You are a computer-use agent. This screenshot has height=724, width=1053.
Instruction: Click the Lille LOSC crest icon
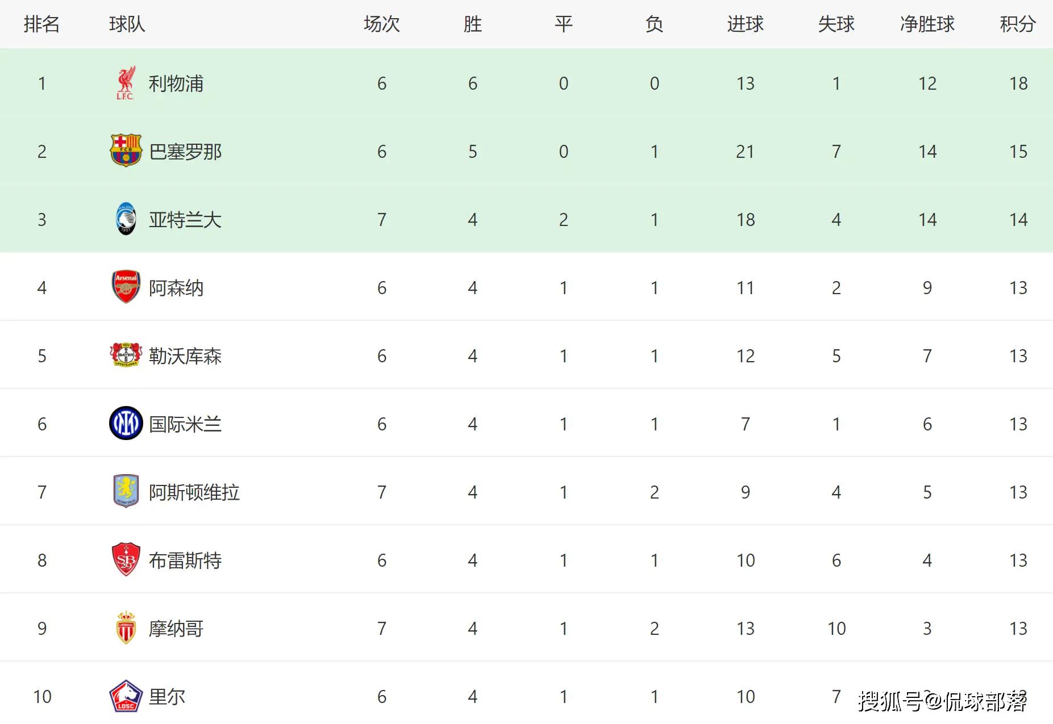point(126,696)
